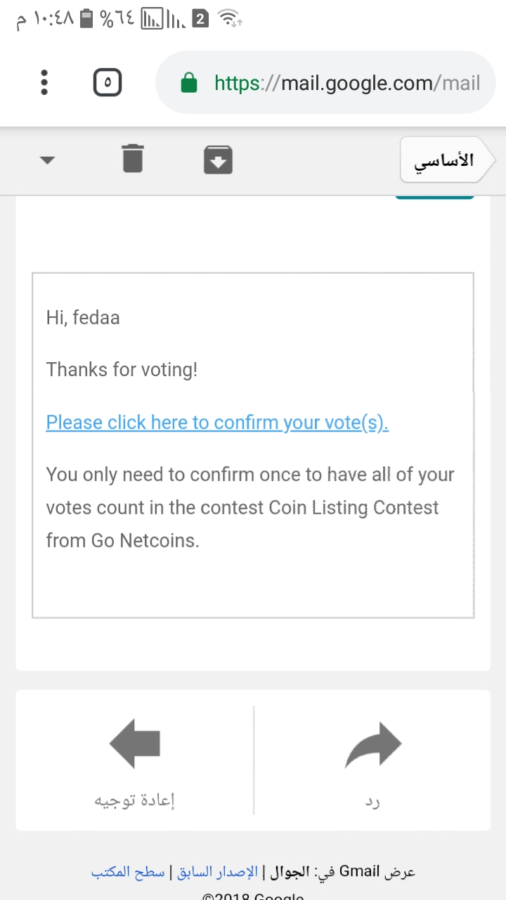Tap the Wi-Fi status icon

231,19
